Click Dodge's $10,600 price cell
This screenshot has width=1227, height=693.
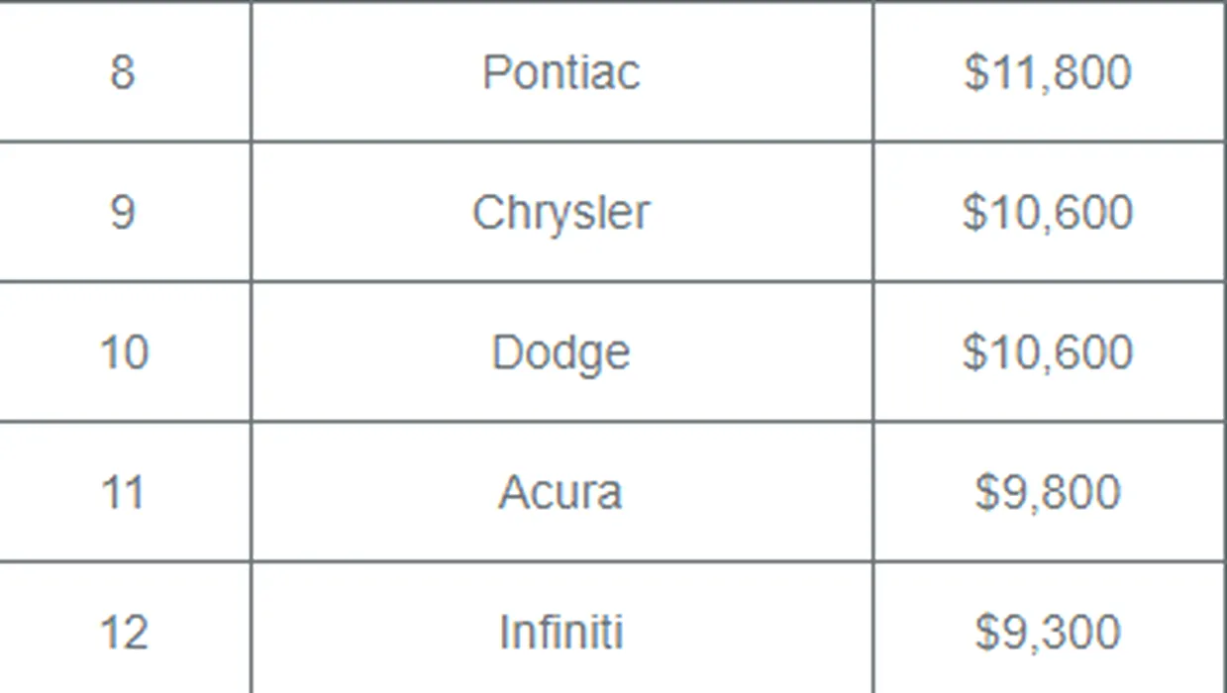1049,352
